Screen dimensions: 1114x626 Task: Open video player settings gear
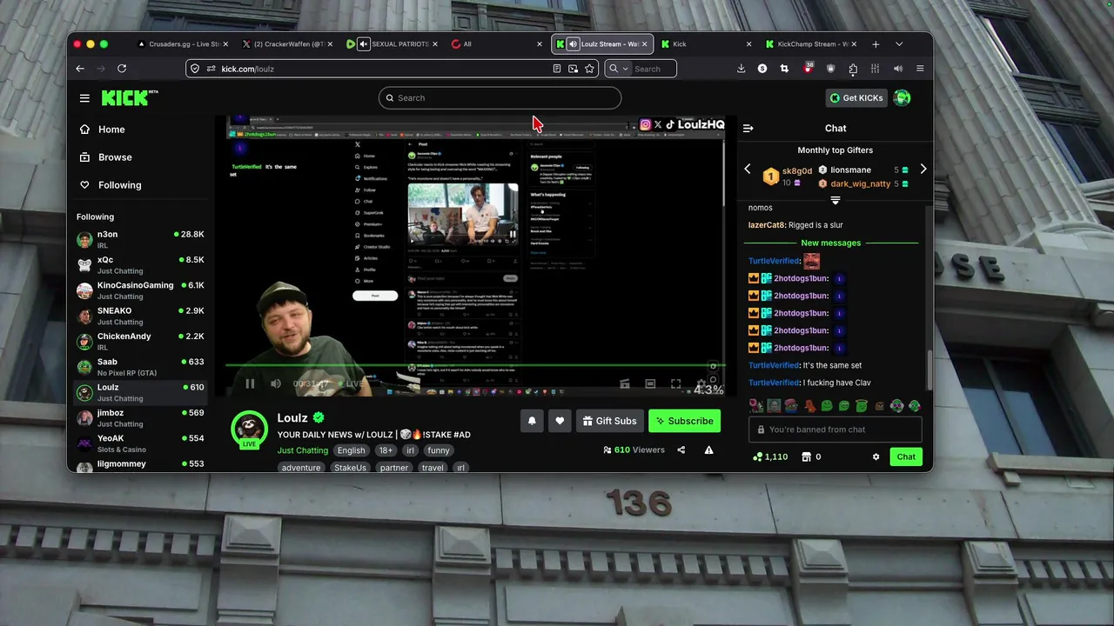[701, 383]
